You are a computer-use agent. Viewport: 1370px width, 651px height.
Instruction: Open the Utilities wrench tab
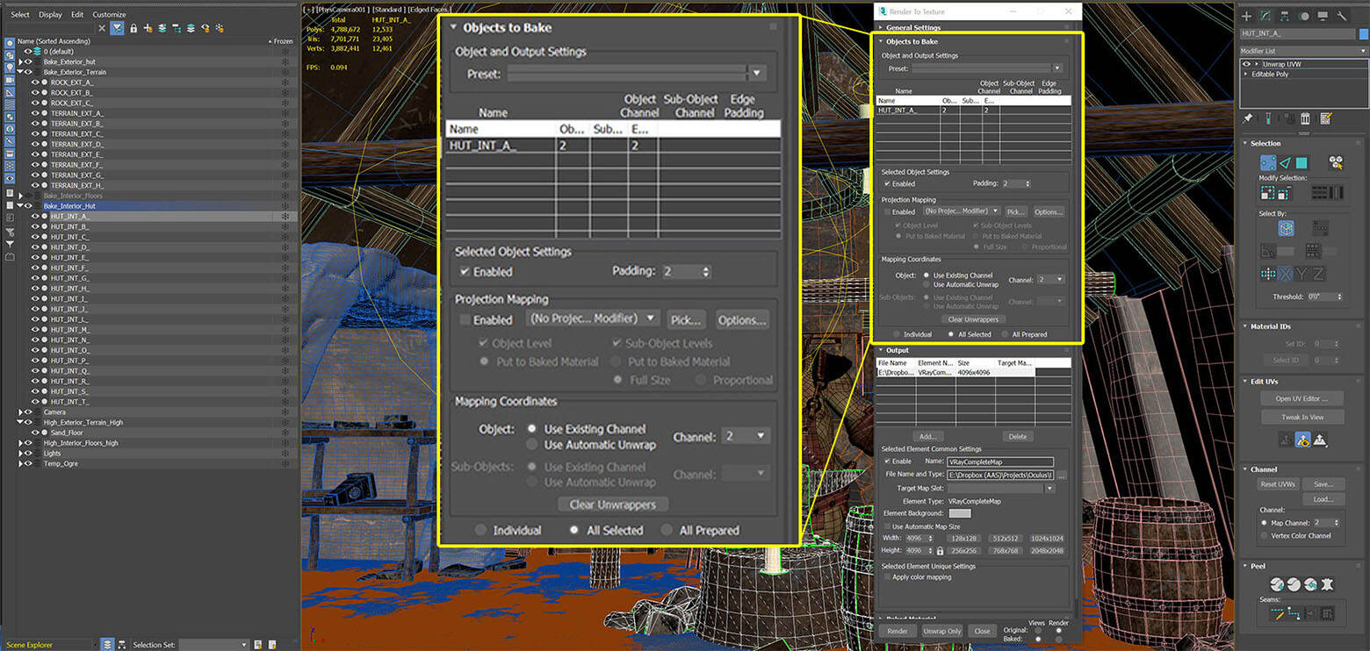point(1342,16)
